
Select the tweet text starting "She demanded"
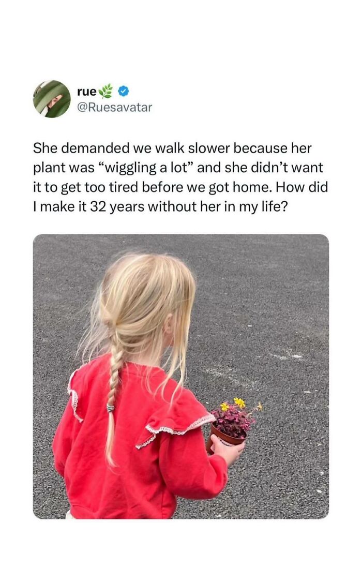(180, 177)
